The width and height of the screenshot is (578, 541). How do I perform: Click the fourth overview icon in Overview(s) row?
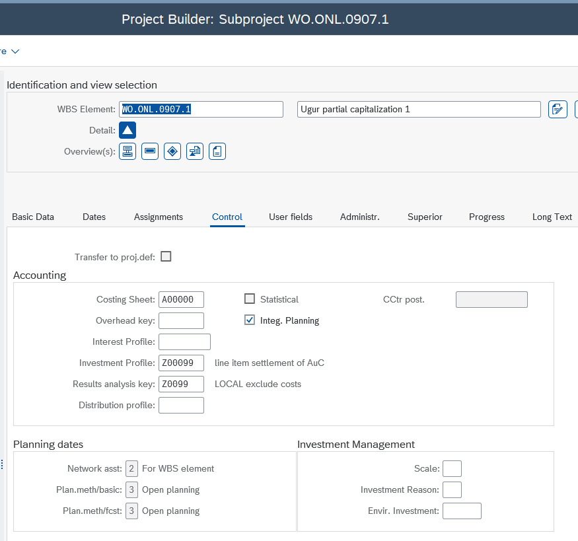coord(195,151)
